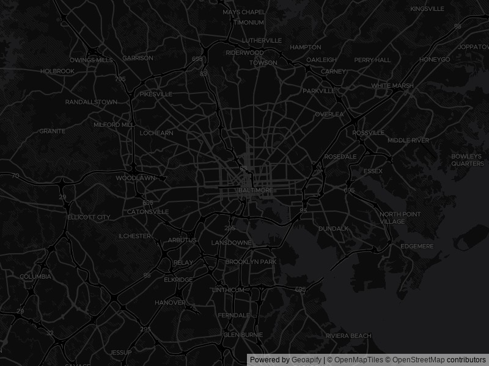
Task: Click the BROOKLYN PARK label
Action: (x=251, y=262)
